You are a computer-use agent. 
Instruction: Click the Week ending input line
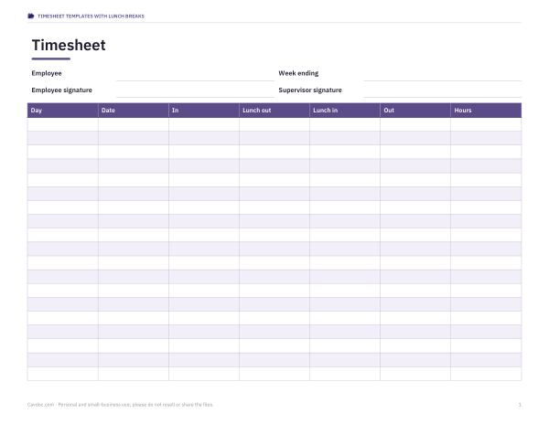pyautogui.click(x=442, y=74)
